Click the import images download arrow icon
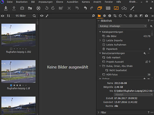Screen dimensions: 154x115 tap(6, 8)
